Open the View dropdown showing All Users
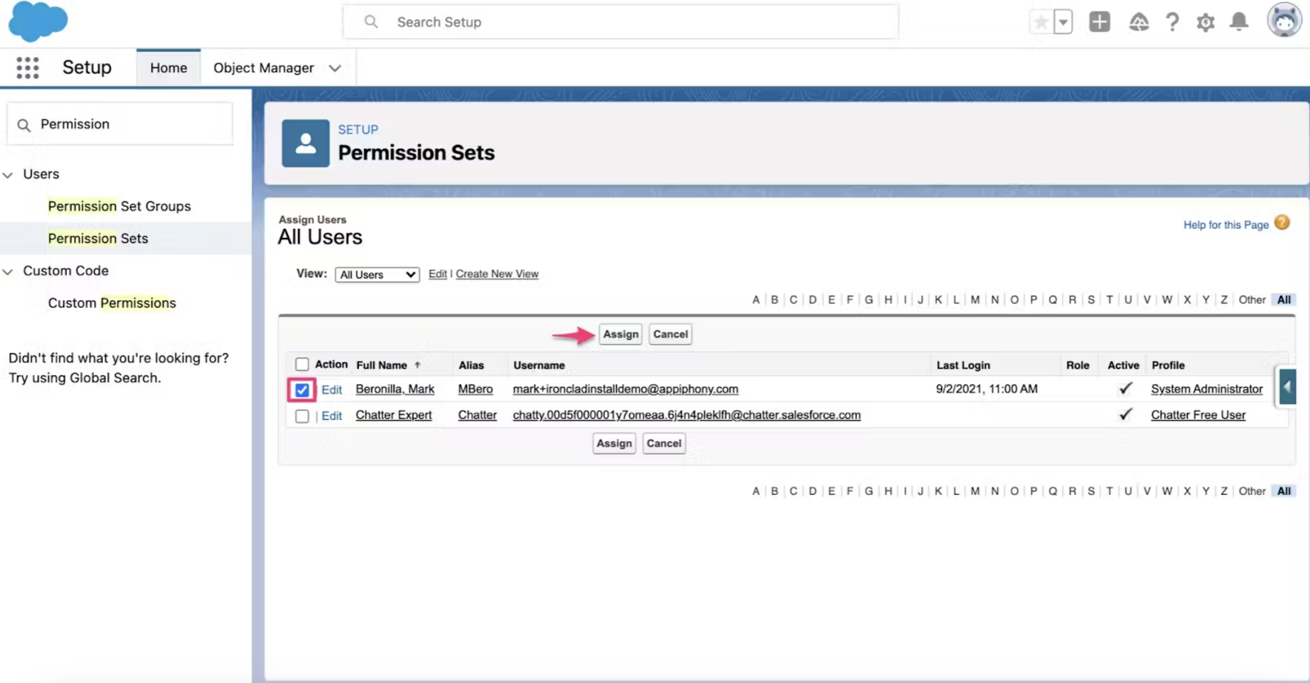Screen dimensions: 1310x683 (377, 275)
